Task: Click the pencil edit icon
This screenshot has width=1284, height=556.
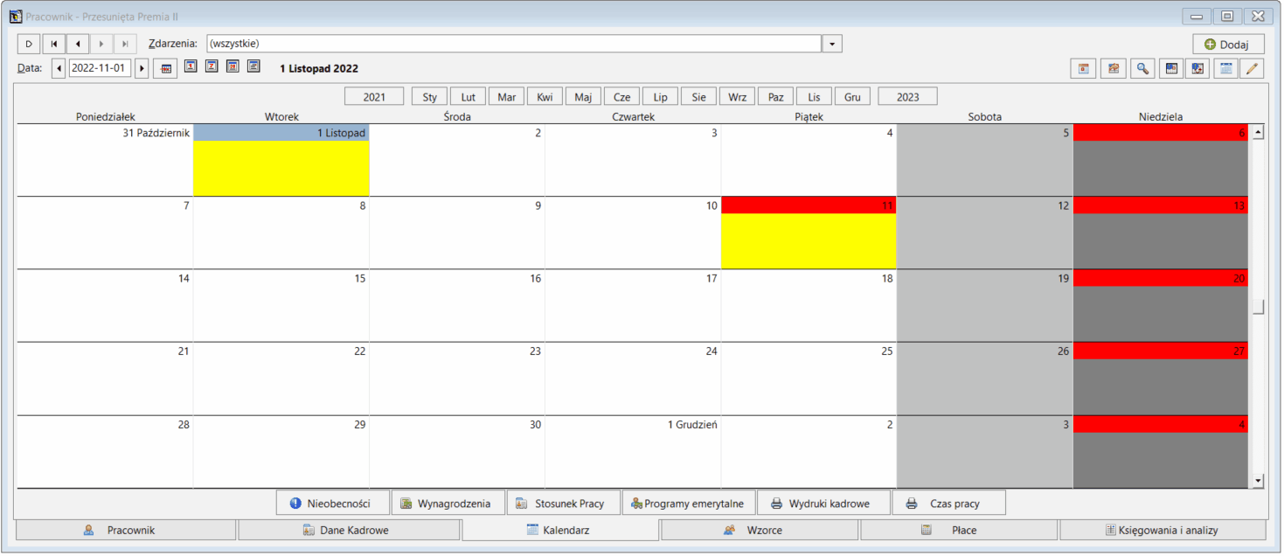Action: click(1252, 69)
